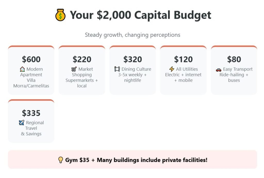The height and width of the screenshot is (178, 264).
Task: Click the "Ride-hailing + buses" description
Action: (x=234, y=77)
